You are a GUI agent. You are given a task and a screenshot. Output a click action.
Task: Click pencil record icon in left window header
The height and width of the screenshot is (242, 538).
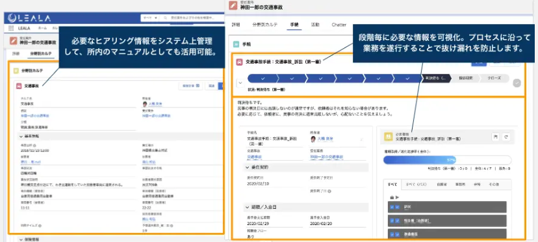click(14, 41)
